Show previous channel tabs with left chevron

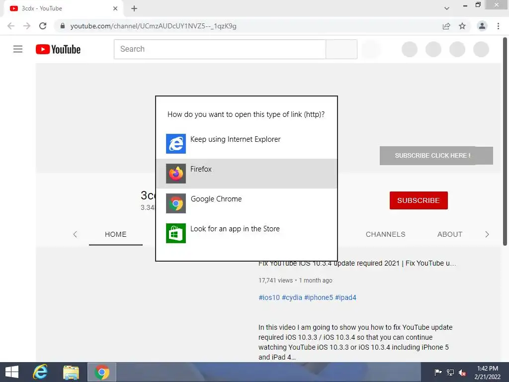pos(75,234)
